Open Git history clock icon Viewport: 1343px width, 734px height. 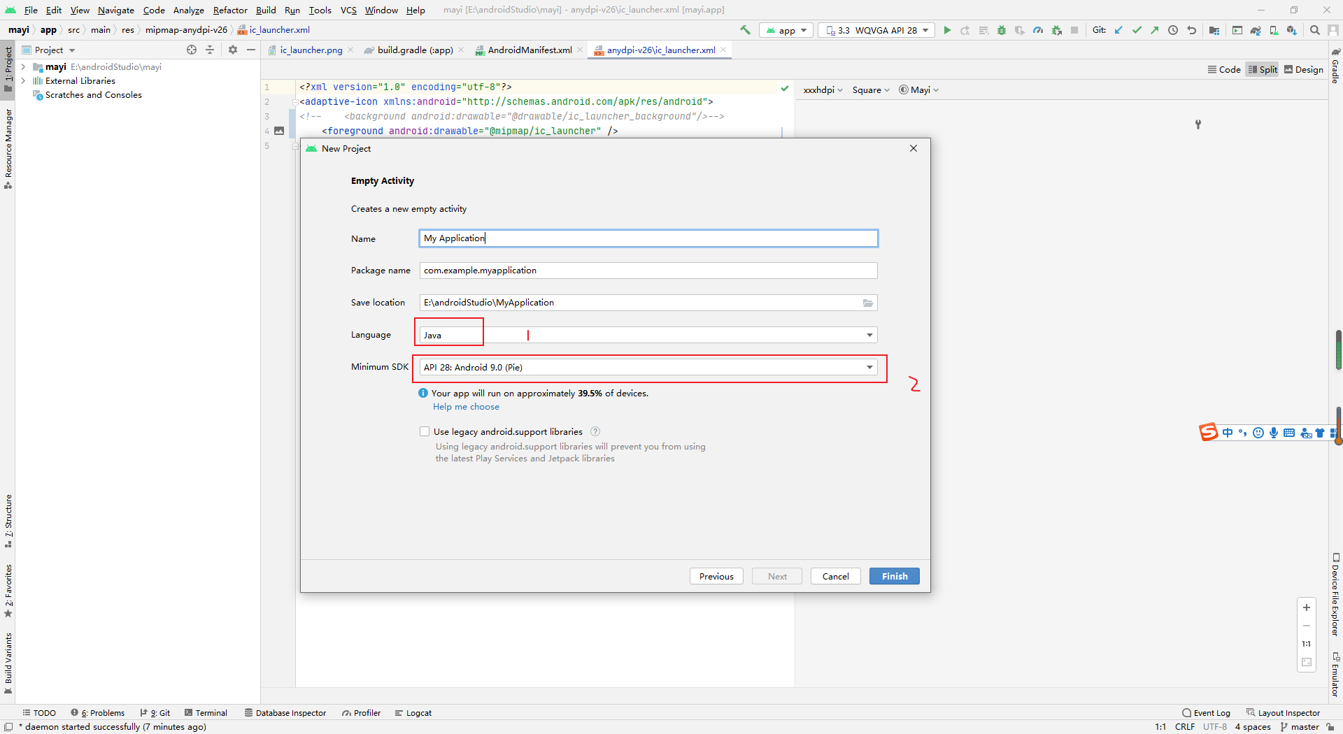(x=1173, y=30)
